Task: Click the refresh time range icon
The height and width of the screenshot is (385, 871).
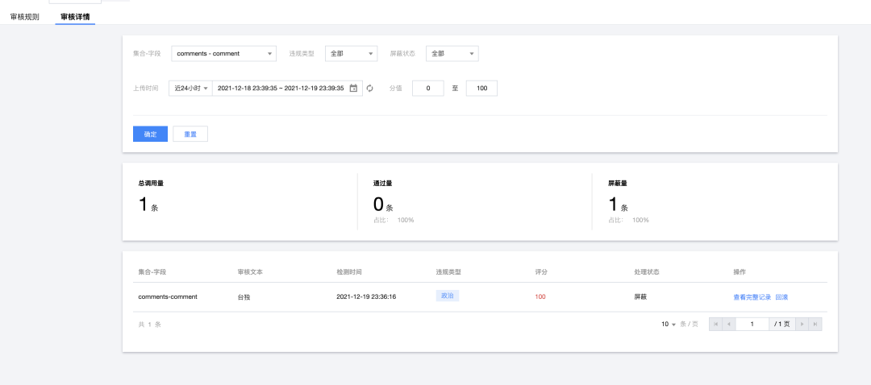Action: pyautogui.click(x=370, y=89)
